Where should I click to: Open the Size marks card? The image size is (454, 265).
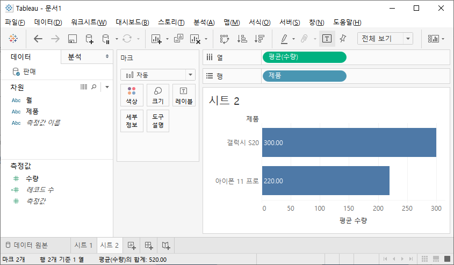(x=158, y=95)
